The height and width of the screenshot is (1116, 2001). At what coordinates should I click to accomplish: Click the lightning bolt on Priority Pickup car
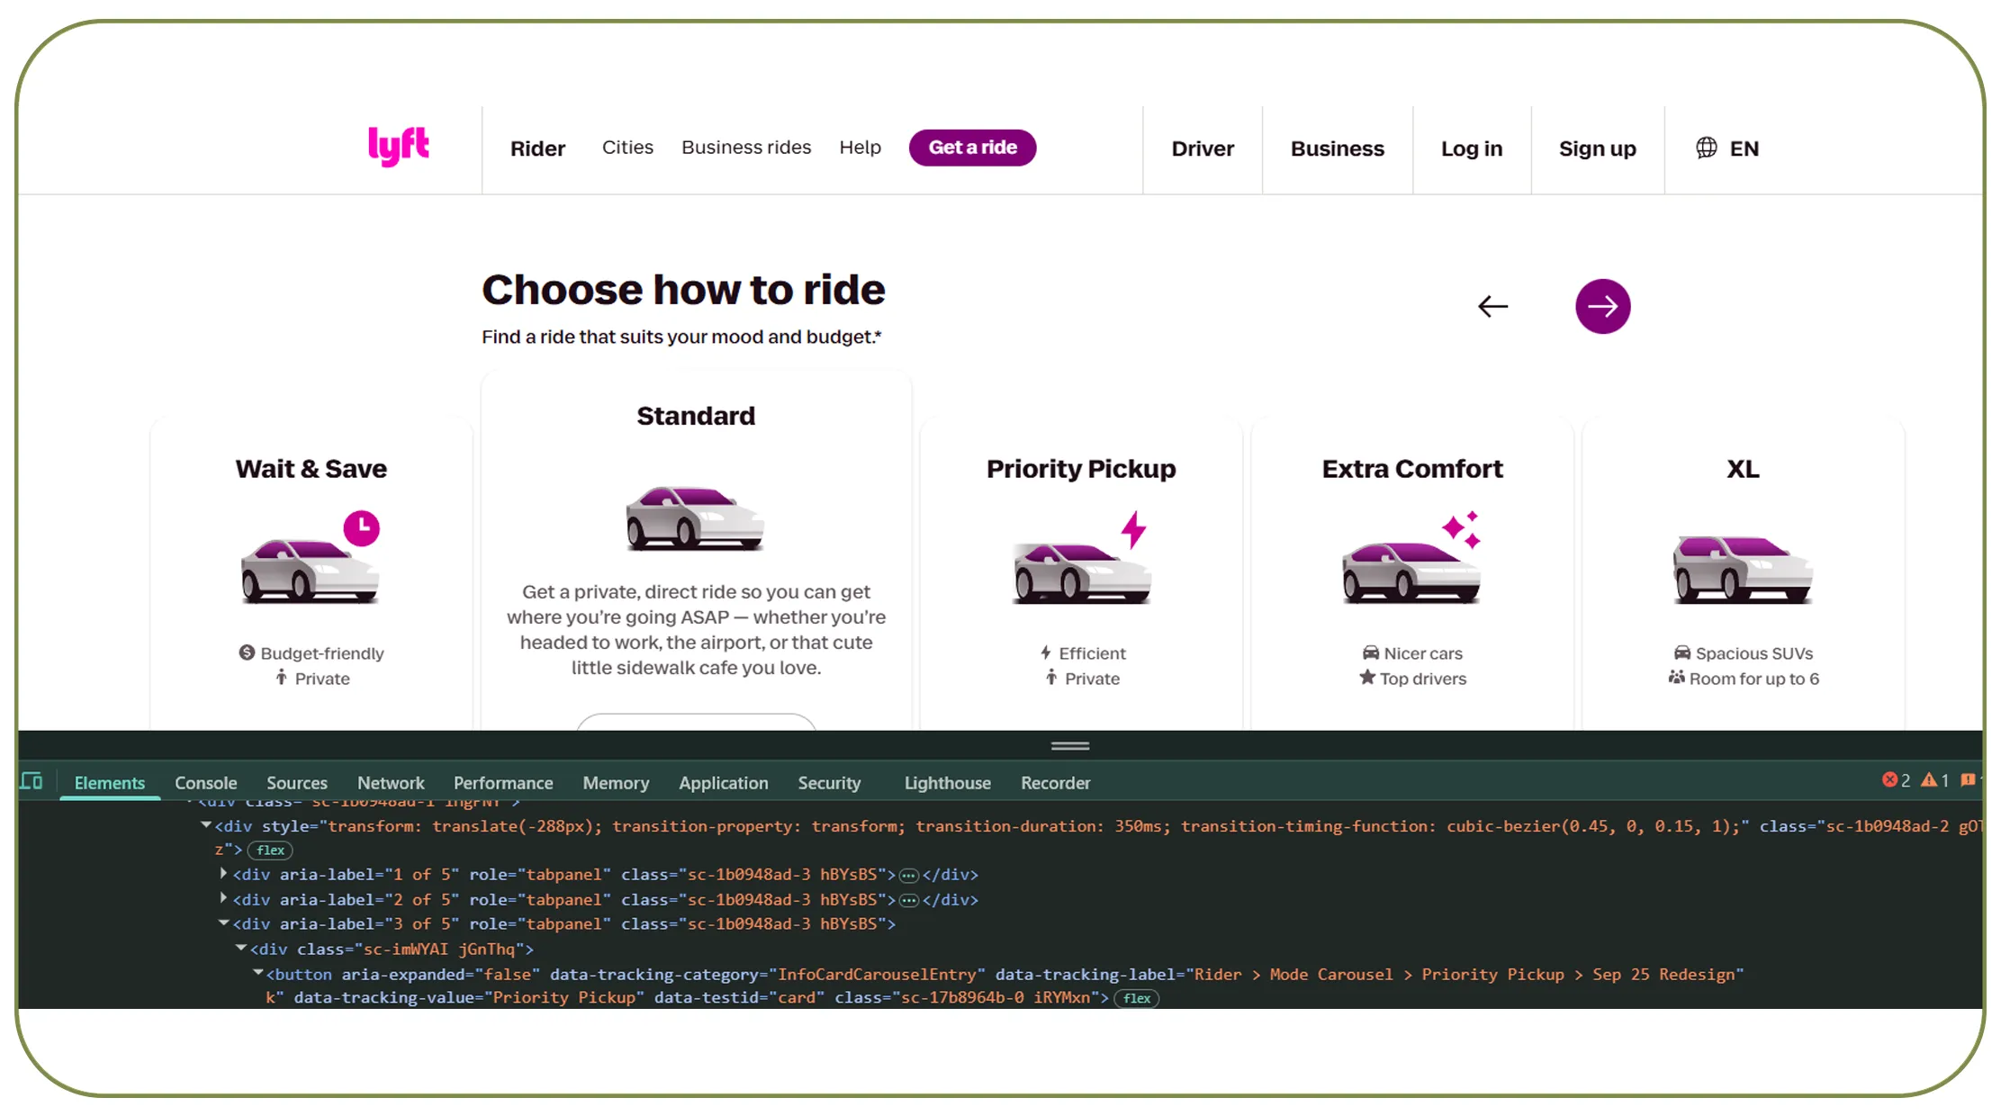tap(1133, 529)
